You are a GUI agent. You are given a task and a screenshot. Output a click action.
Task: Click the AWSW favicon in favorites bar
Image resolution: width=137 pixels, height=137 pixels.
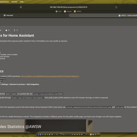click(x=75, y=11)
